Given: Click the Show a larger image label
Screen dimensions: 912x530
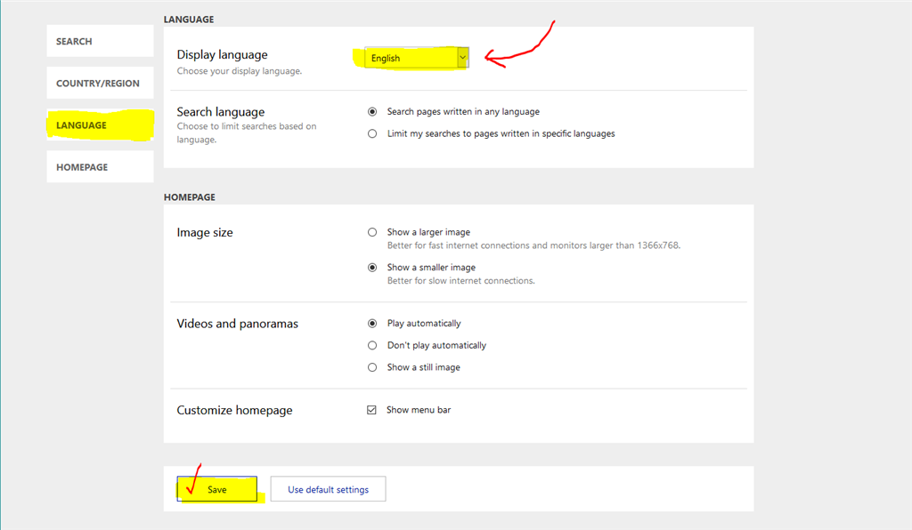Looking at the screenshot, I should tap(428, 232).
